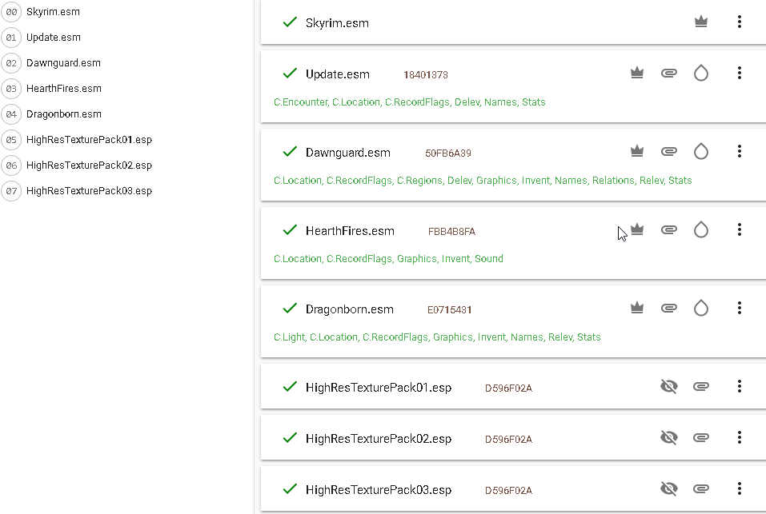Click the Update.esm green tag list
Viewport: 766px width, 514px height.
[x=409, y=102]
